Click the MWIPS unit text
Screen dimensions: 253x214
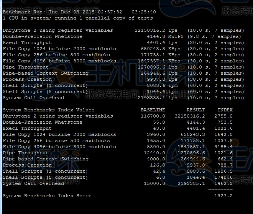click(176, 36)
